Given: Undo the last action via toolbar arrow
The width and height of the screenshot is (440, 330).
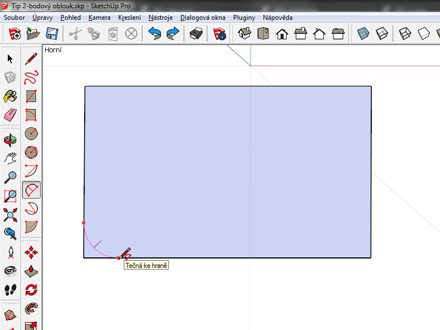Looking at the screenshot, I should [154, 34].
